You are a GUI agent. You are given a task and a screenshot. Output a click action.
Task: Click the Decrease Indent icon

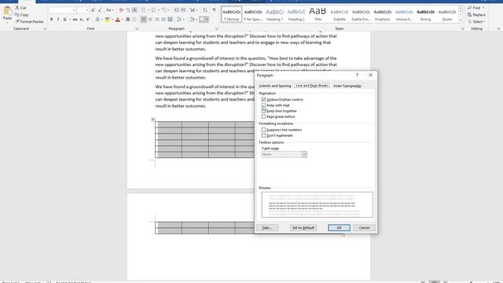(x=176, y=10)
